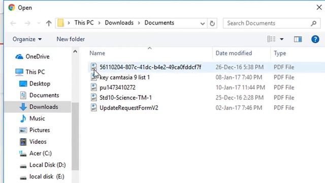Select file key camtasia 9 list 1
Screen dimensions: 325x183
(124, 77)
